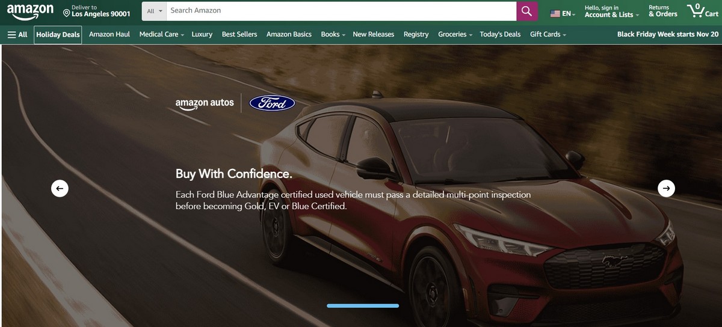Click the location pin Deliver to Los Angeles
722x327 pixels.
tap(96, 11)
